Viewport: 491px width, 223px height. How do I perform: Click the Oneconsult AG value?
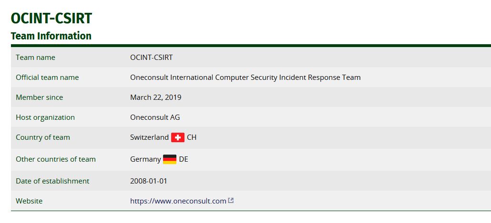[155, 117]
